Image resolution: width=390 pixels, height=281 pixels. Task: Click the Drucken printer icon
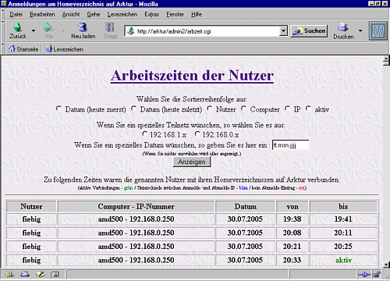tap(343, 27)
